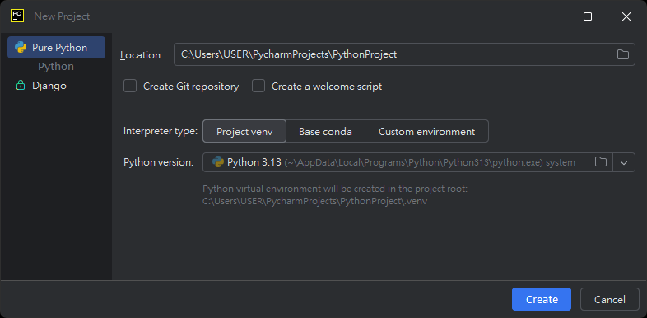Click the New Project window title

pyautogui.click(x=62, y=16)
